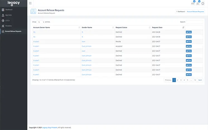The image size is (208, 130).
Task: Sort by Request Date column arrow
Action: pyautogui.click(x=183, y=27)
